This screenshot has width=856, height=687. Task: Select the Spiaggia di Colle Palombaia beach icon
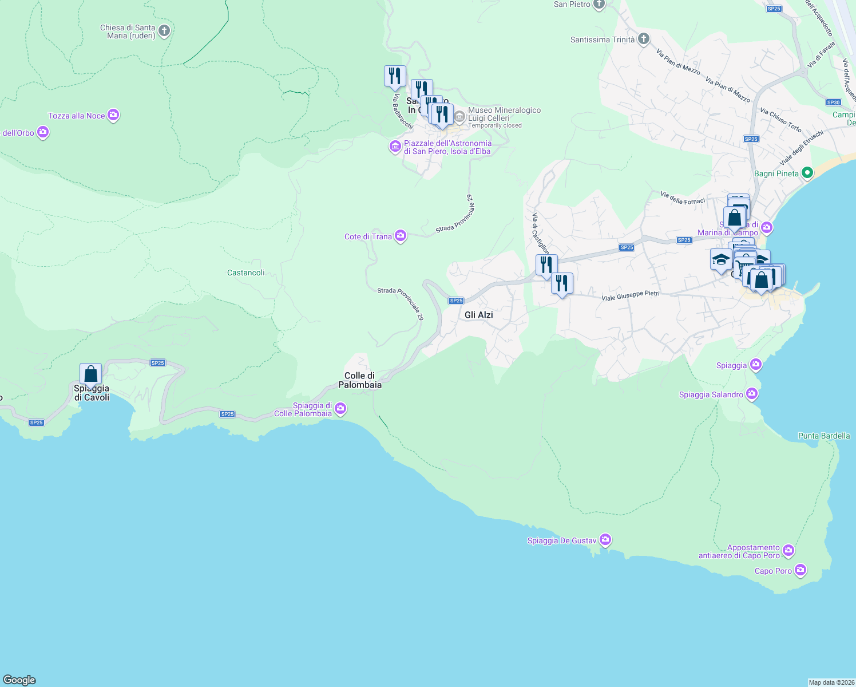point(340,410)
